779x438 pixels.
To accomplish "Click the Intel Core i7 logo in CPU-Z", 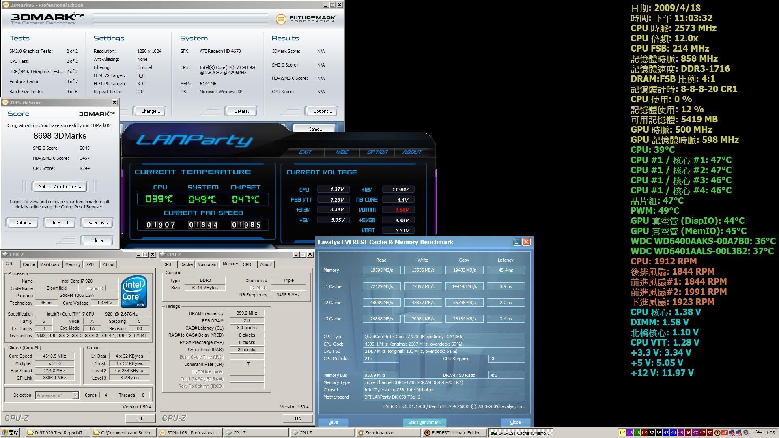I will point(134,292).
